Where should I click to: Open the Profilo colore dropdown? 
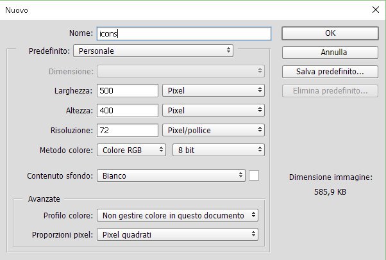tap(178, 215)
